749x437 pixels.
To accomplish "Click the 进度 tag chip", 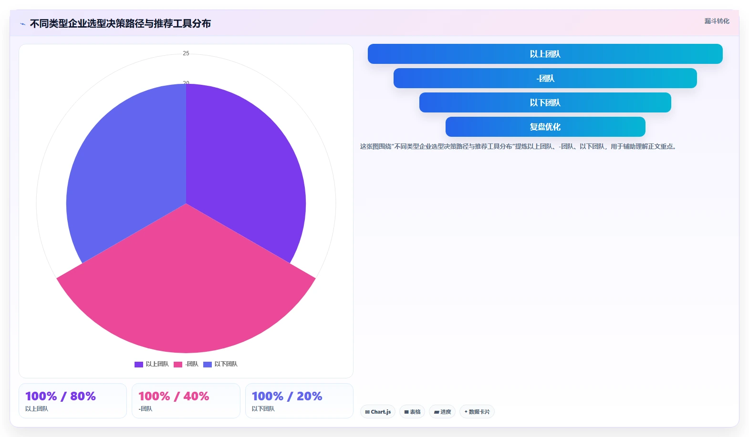I will pyautogui.click(x=442, y=412).
